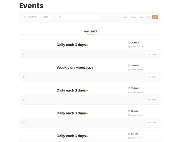View detail of 06 May event
Screen dimensions: 179x142
click(x=152, y=54)
